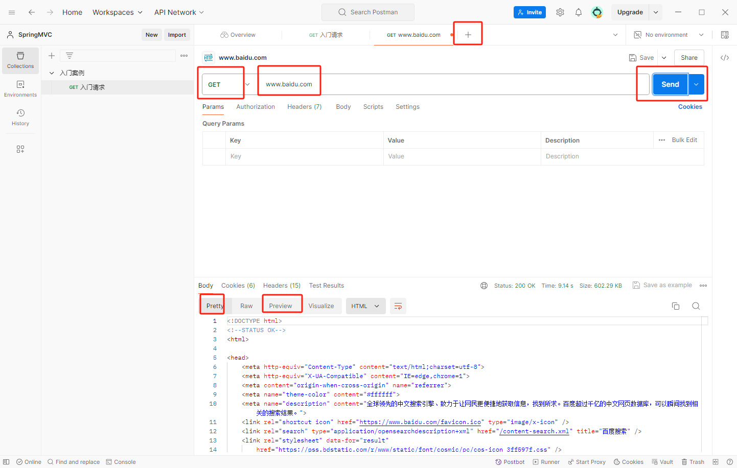Switch response view to Preview
This screenshot has height=468, width=737.
pyautogui.click(x=281, y=306)
